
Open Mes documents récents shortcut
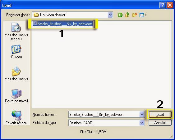(16, 32)
